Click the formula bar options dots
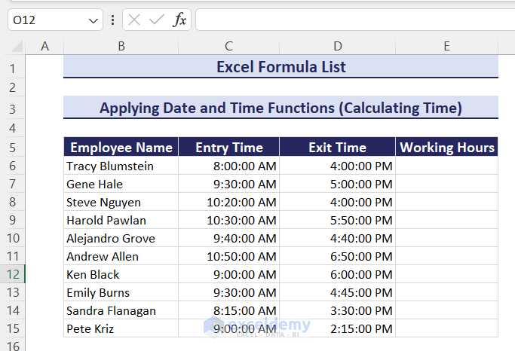Screen dimensions: 515x351 [x=112, y=20]
